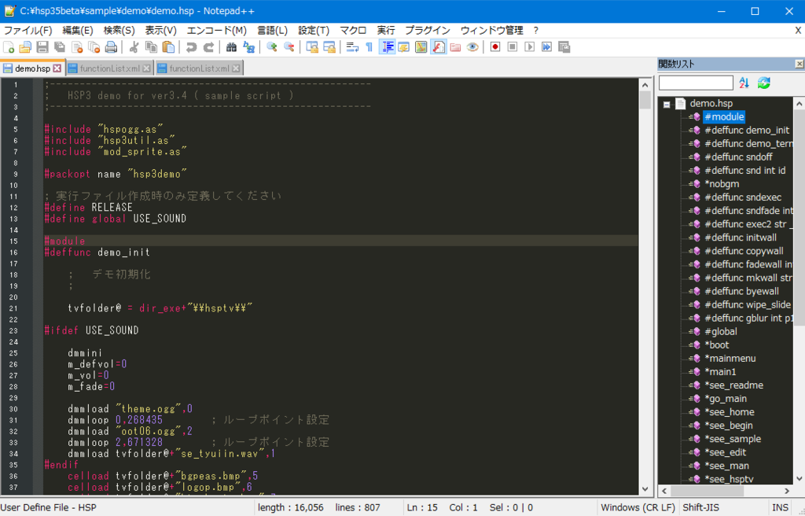Click function list horizontal scrollbar left arrow
The height and width of the screenshot is (516, 805).
(x=664, y=491)
